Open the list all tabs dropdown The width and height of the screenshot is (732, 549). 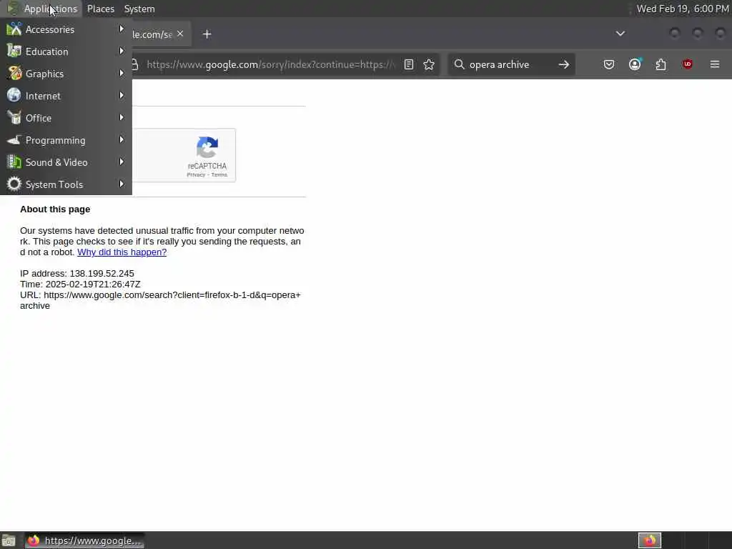pos(620,34)
